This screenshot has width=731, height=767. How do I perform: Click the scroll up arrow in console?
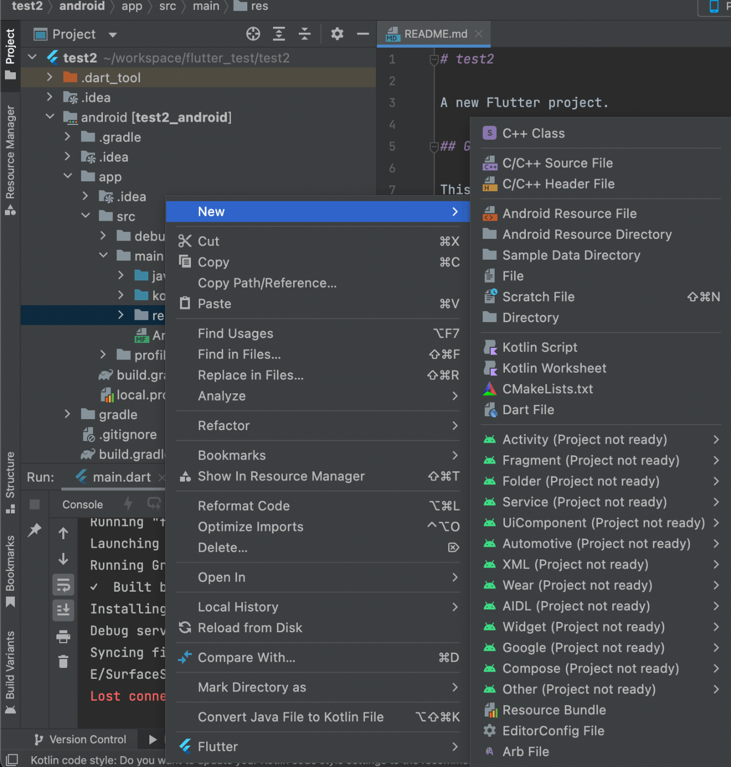coord(63,533)
